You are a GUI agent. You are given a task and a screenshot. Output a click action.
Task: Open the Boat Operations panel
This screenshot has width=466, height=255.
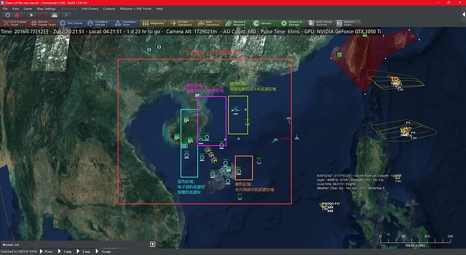209,23
